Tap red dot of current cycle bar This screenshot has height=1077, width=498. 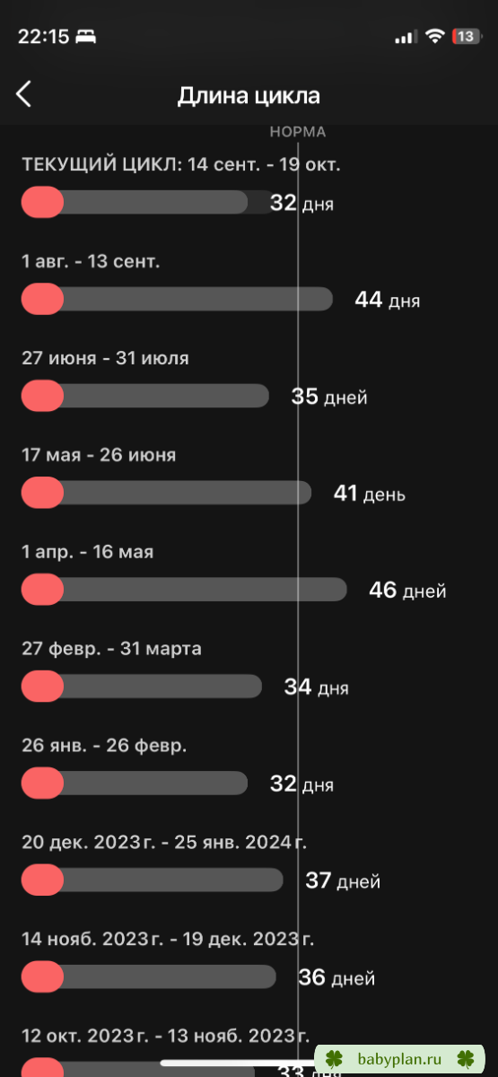click(x=42, y=202)
